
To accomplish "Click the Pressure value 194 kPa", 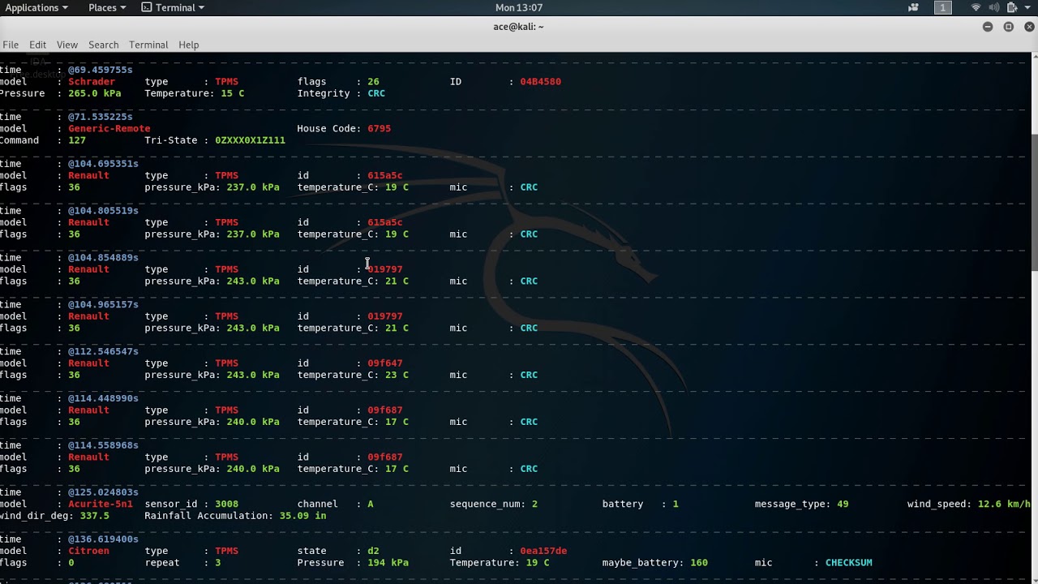I will (x=388, y=563).
